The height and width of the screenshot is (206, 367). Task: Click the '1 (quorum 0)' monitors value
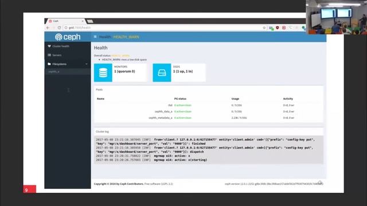[124, 72]
